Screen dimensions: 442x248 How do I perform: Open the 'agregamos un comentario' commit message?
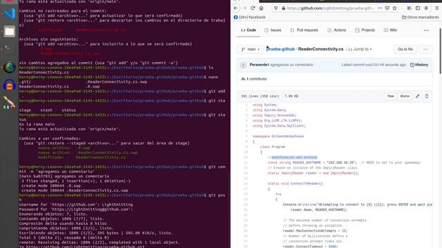pyautogui.click(x=291, y=65)
